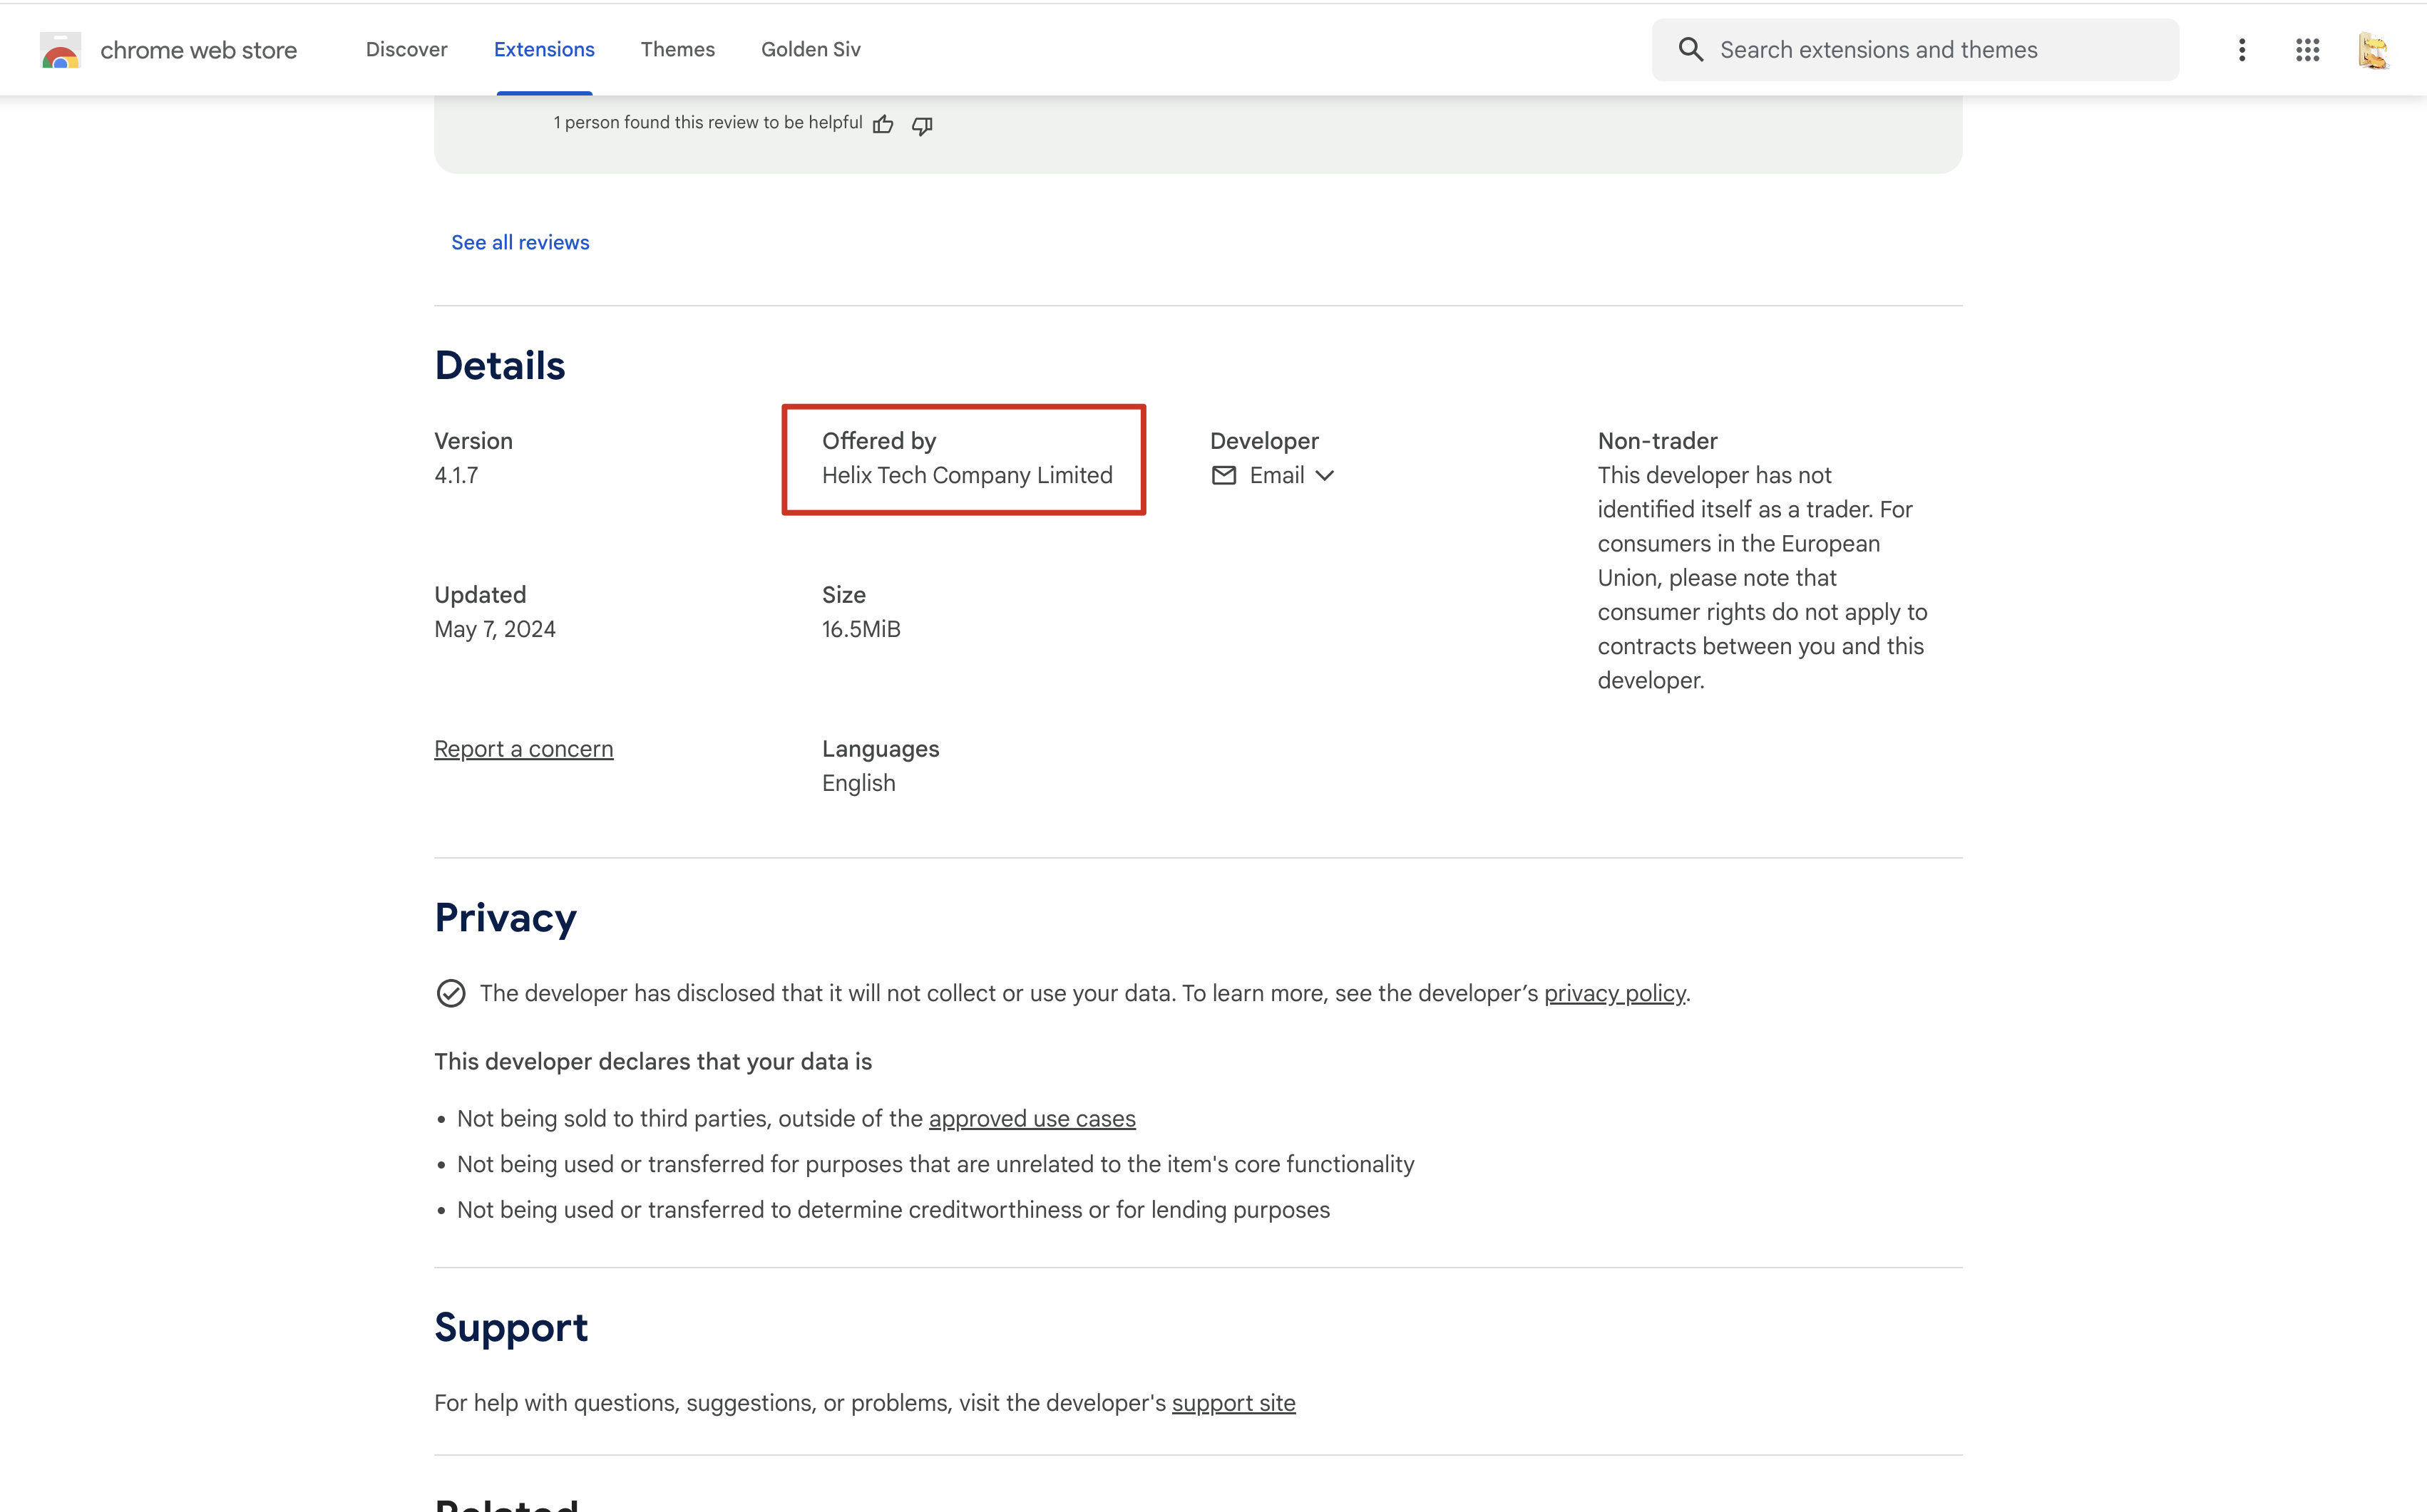Click the 'Not being sold to third parties' bullet
2427x1512 pixels.
point(795,1118)
